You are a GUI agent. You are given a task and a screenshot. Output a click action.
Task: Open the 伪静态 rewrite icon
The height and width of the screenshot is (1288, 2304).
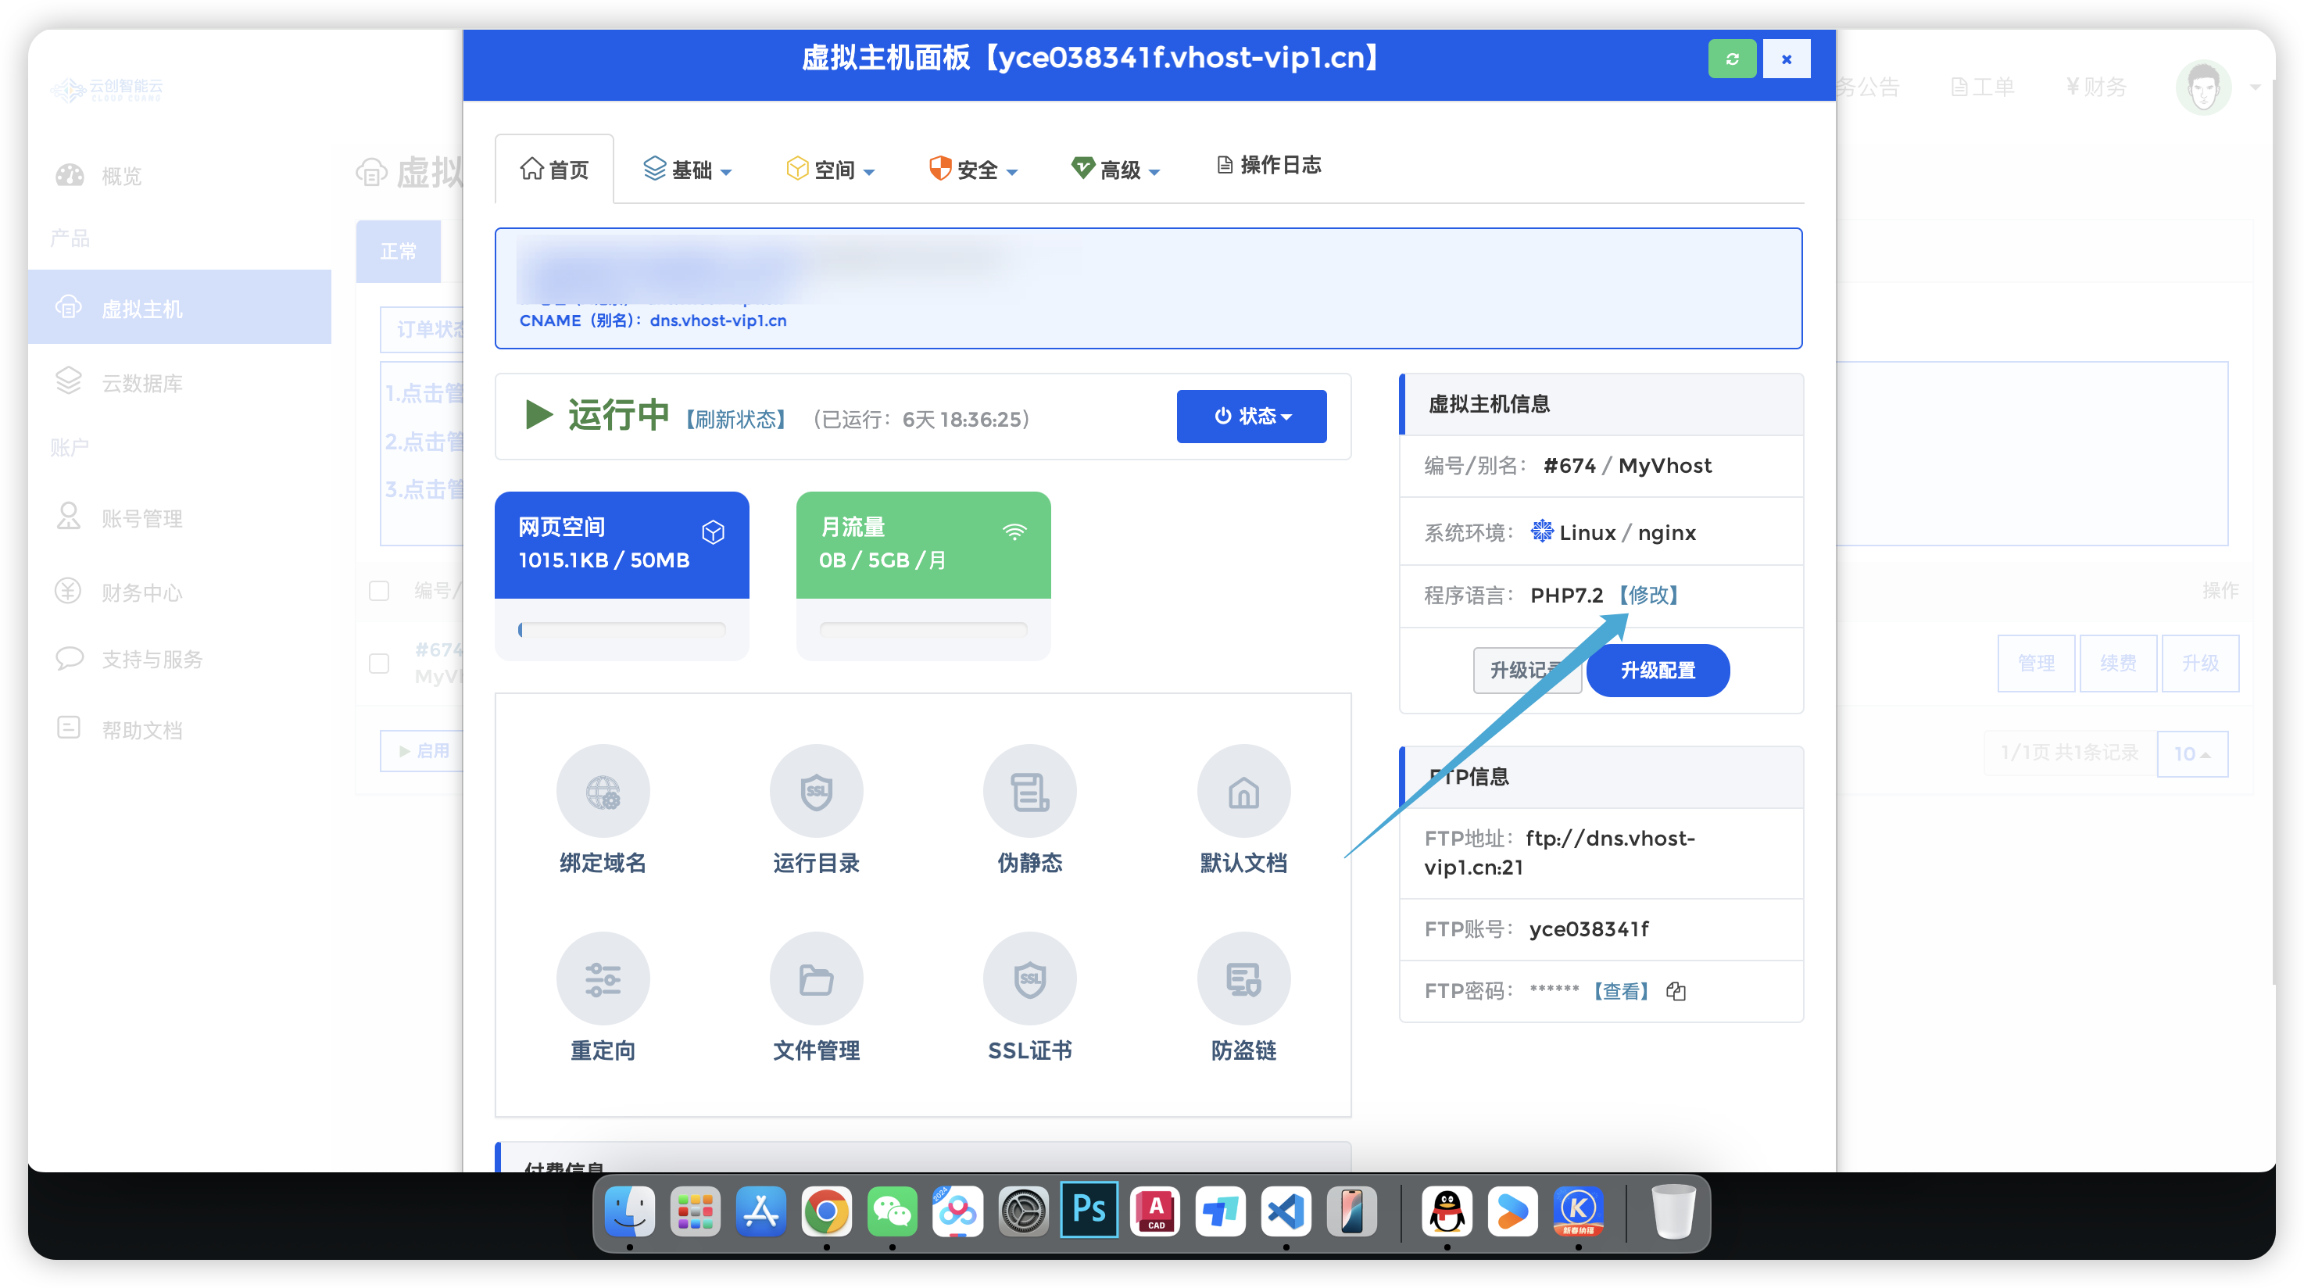[1029, 791]
